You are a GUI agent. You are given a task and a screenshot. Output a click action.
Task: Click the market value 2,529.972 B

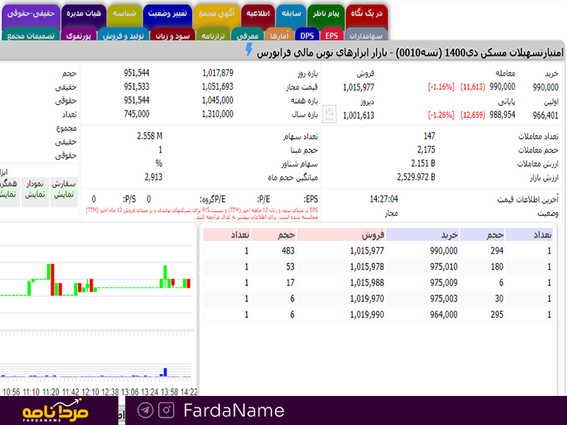(416, 177)
